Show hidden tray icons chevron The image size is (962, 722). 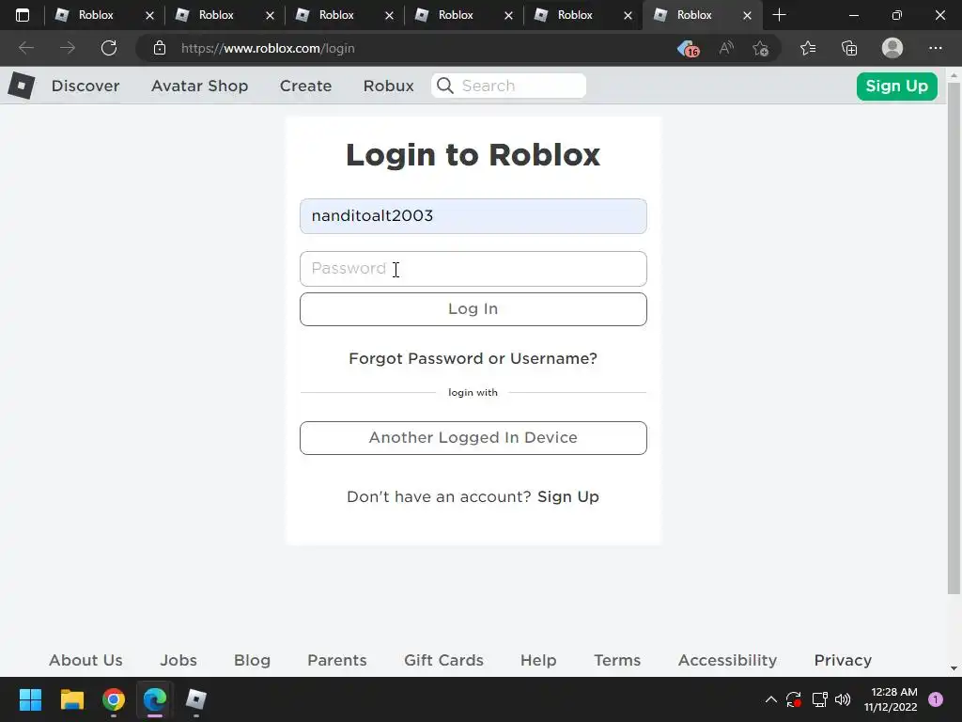coord(771,699)
